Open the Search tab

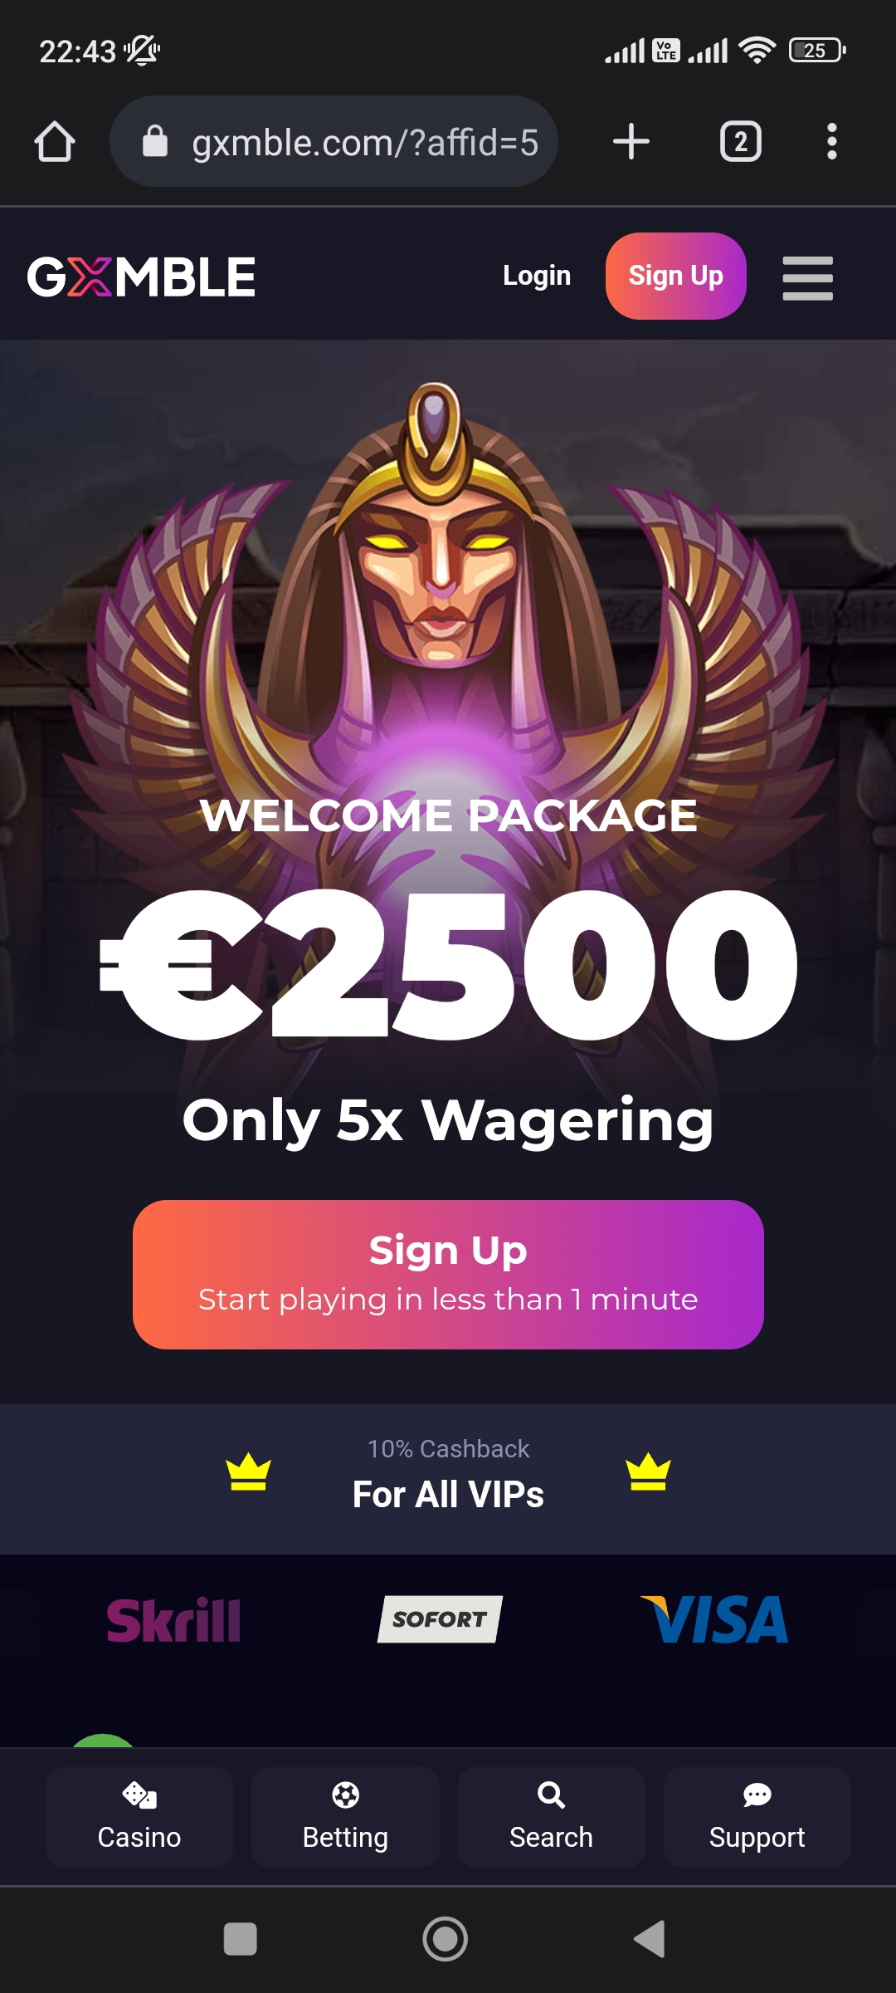click(551, 1817)
